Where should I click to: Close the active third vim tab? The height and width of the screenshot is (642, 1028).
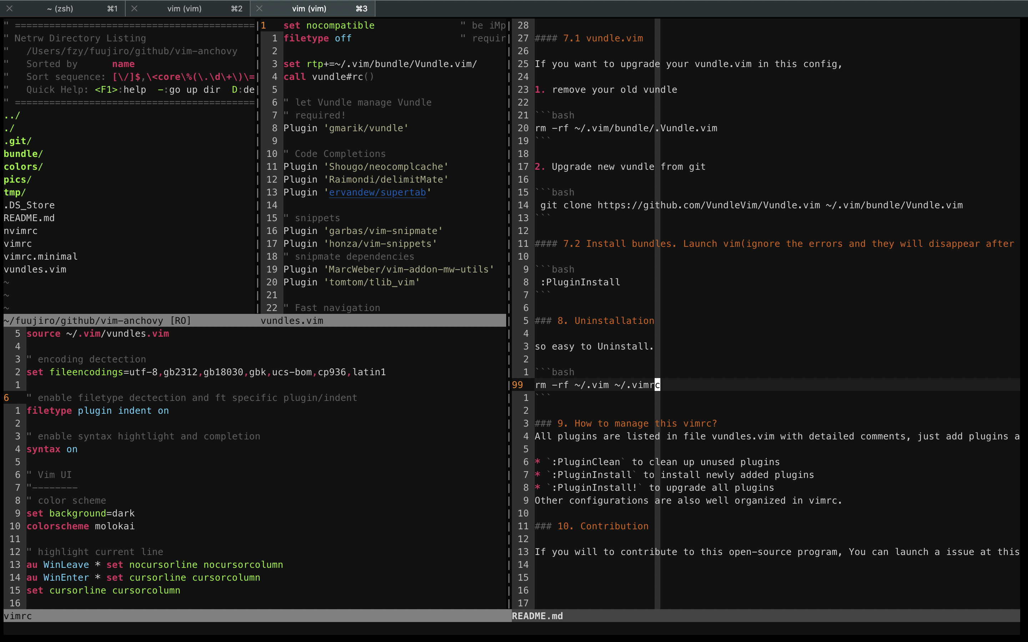pyautogui.click(x=259, y=9)
